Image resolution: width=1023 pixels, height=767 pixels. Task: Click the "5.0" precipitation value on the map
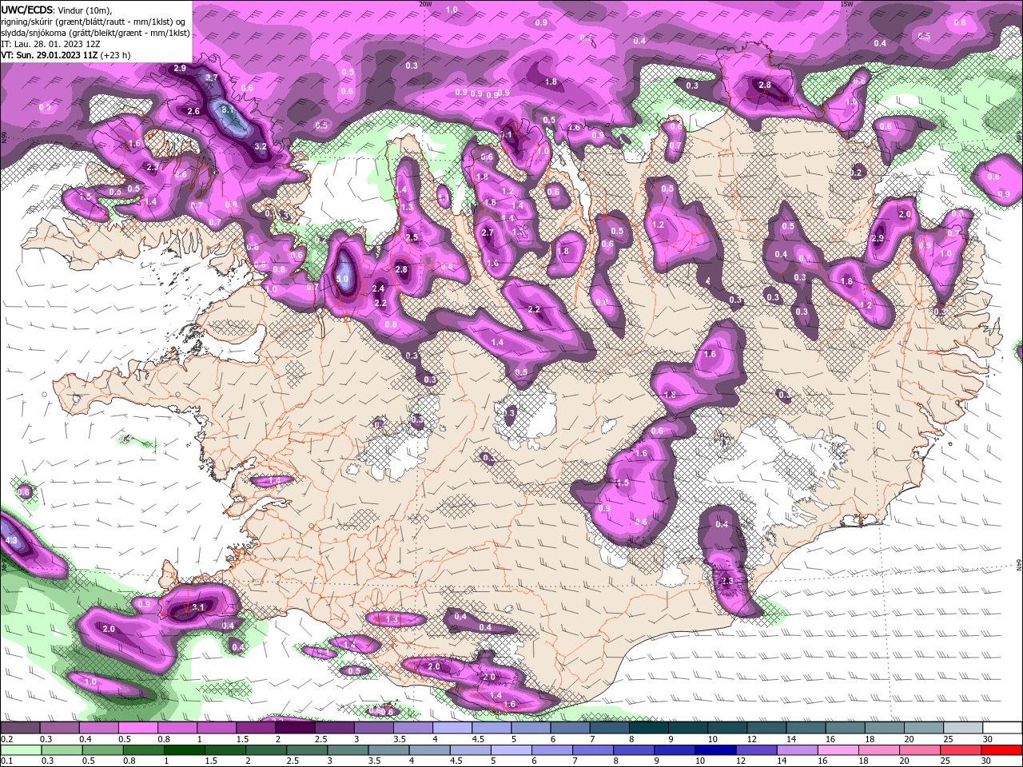click(x=343, y=279)
